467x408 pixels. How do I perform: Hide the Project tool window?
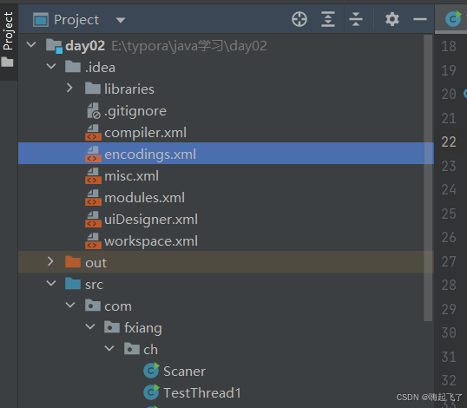coord(420,20)
